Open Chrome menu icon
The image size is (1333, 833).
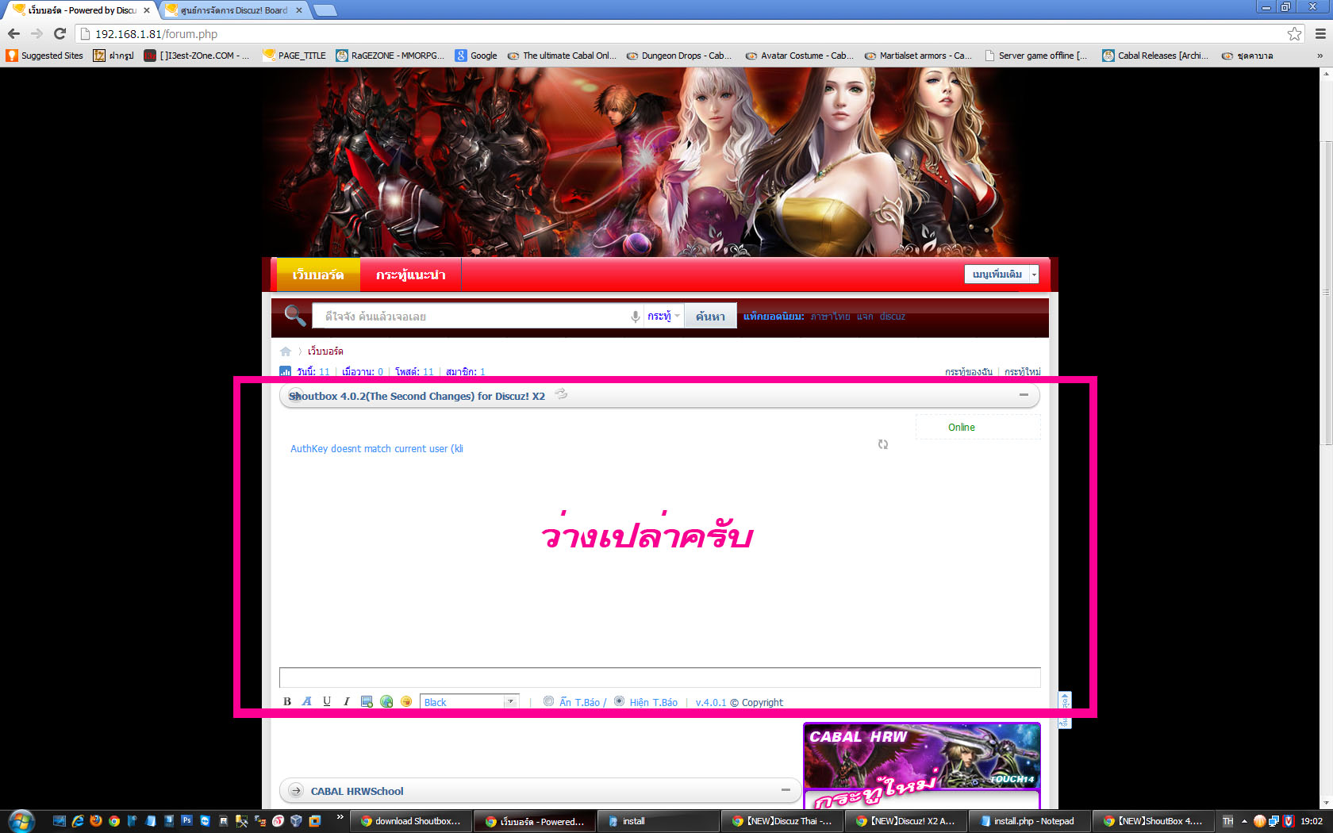[x=1320, y=33]
